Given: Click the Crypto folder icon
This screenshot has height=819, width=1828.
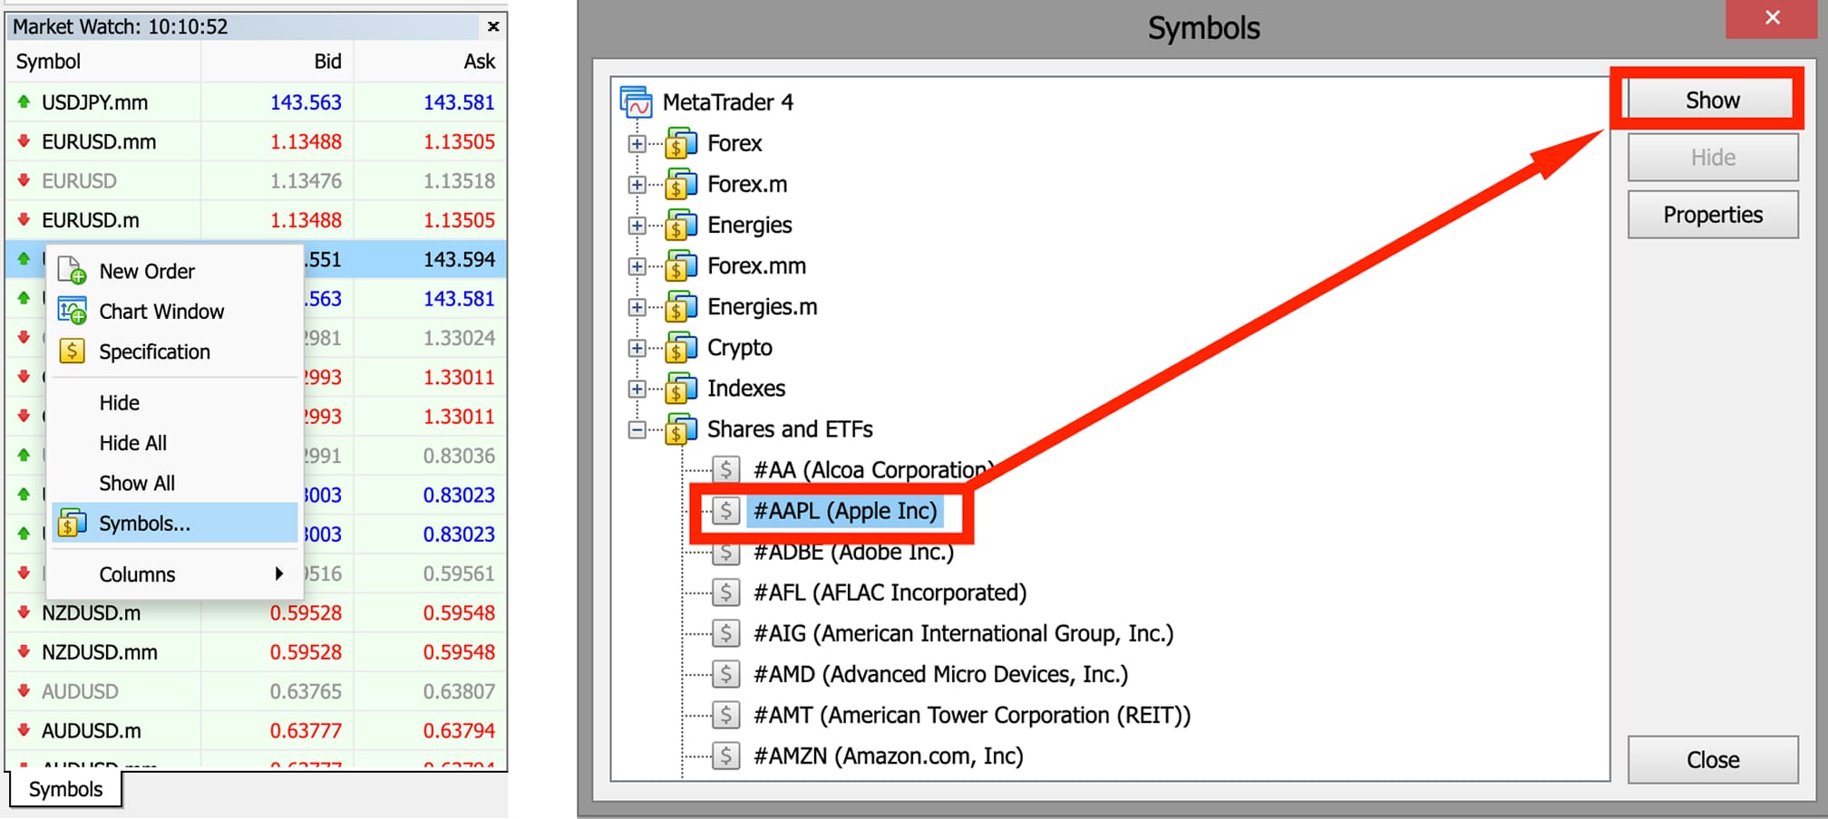Looking at the screenshot, I should tap(680, 348).
